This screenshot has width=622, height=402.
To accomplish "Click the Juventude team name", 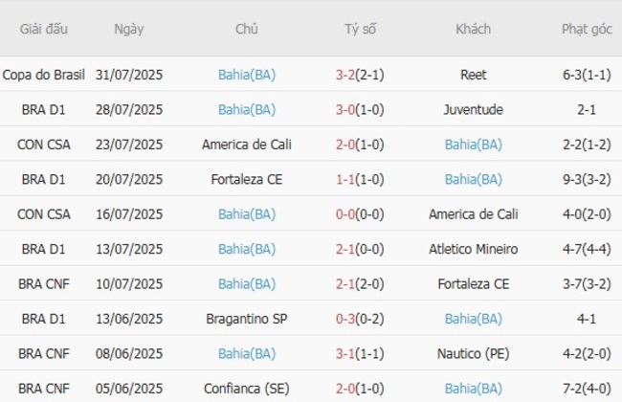I will coord(473,109).
